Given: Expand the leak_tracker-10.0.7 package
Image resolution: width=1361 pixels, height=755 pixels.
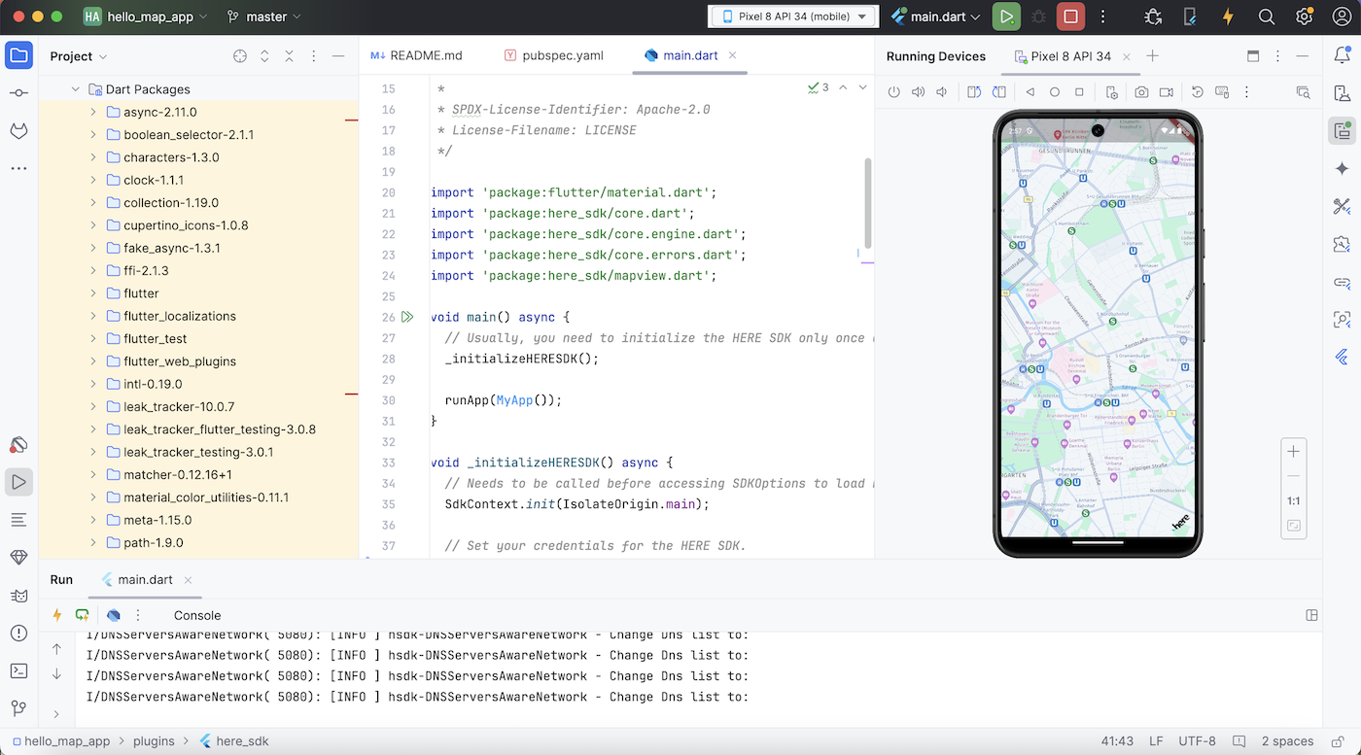Looking at the screenshot, I should click(92, 406).
